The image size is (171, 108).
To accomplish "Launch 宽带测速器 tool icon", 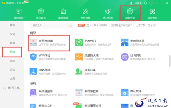I will (125, 42).
